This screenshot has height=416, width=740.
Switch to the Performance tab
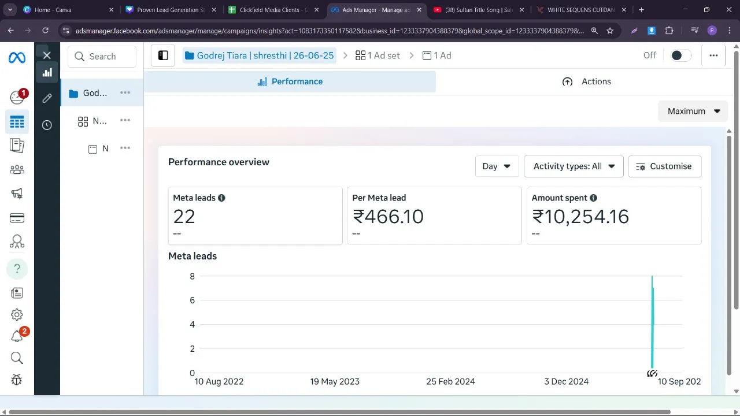tap(290, 81)
